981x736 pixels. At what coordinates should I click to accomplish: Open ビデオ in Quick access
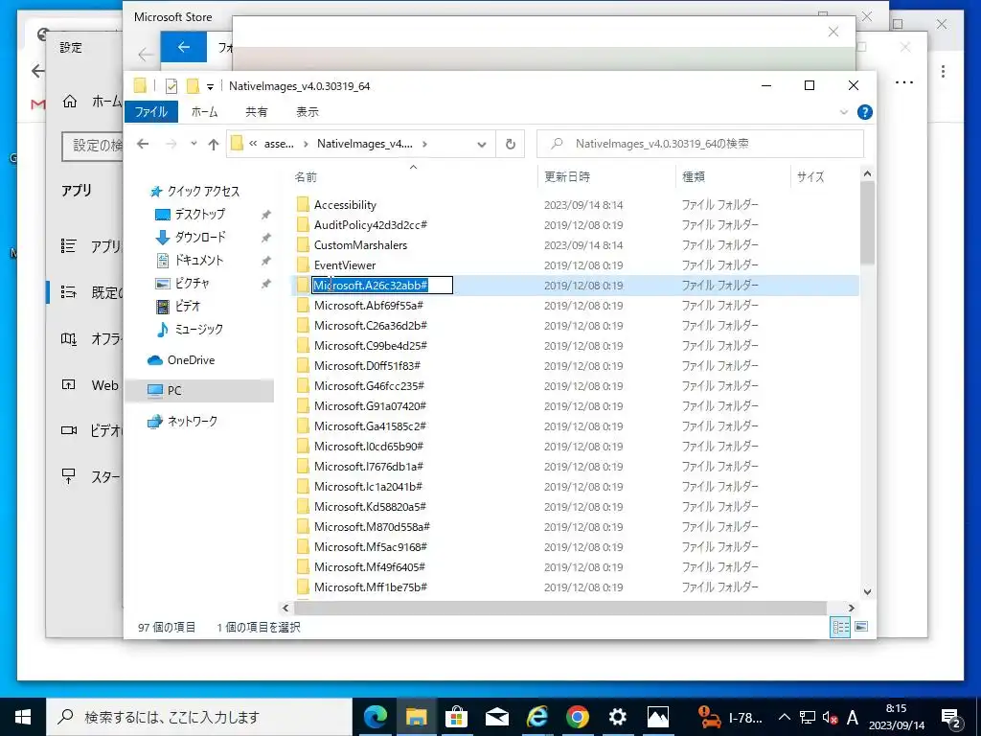click(x=187, y=306)
